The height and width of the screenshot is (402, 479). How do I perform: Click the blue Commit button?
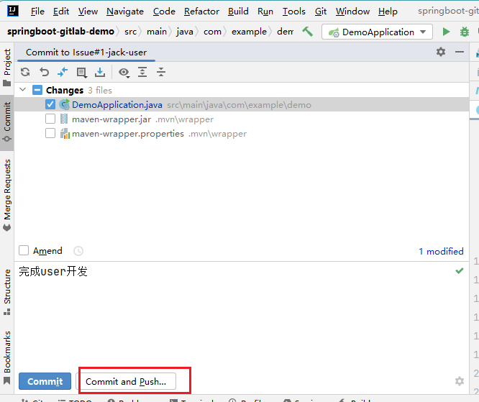45,381
